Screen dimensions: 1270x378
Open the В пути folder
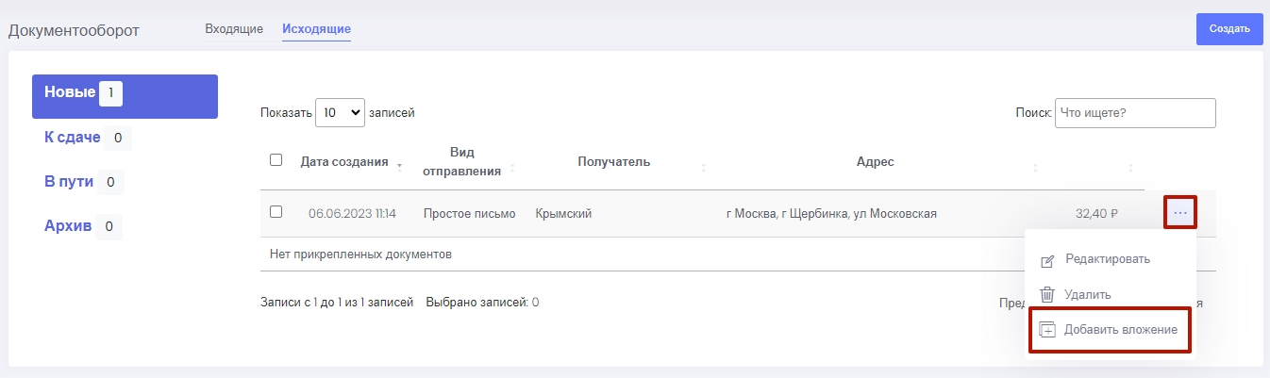click(x=69, y=182)
